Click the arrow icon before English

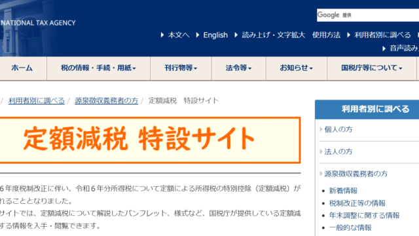[198, 35]
